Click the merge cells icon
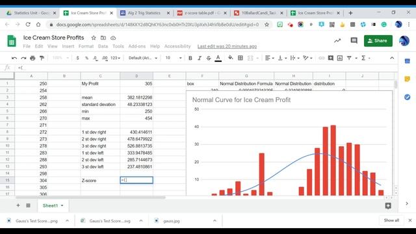This screenshot has height=234, width=416. point(250,58)
